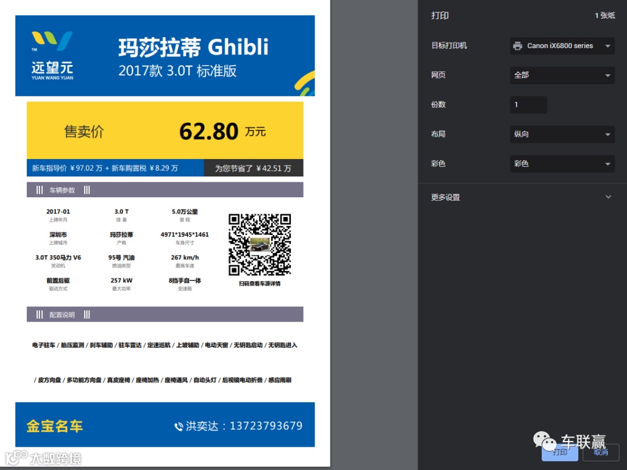This screenshot has width=627, height=470.
Task: Open the pages dropdown showing 全部
Action: click(x=562, y=75)
